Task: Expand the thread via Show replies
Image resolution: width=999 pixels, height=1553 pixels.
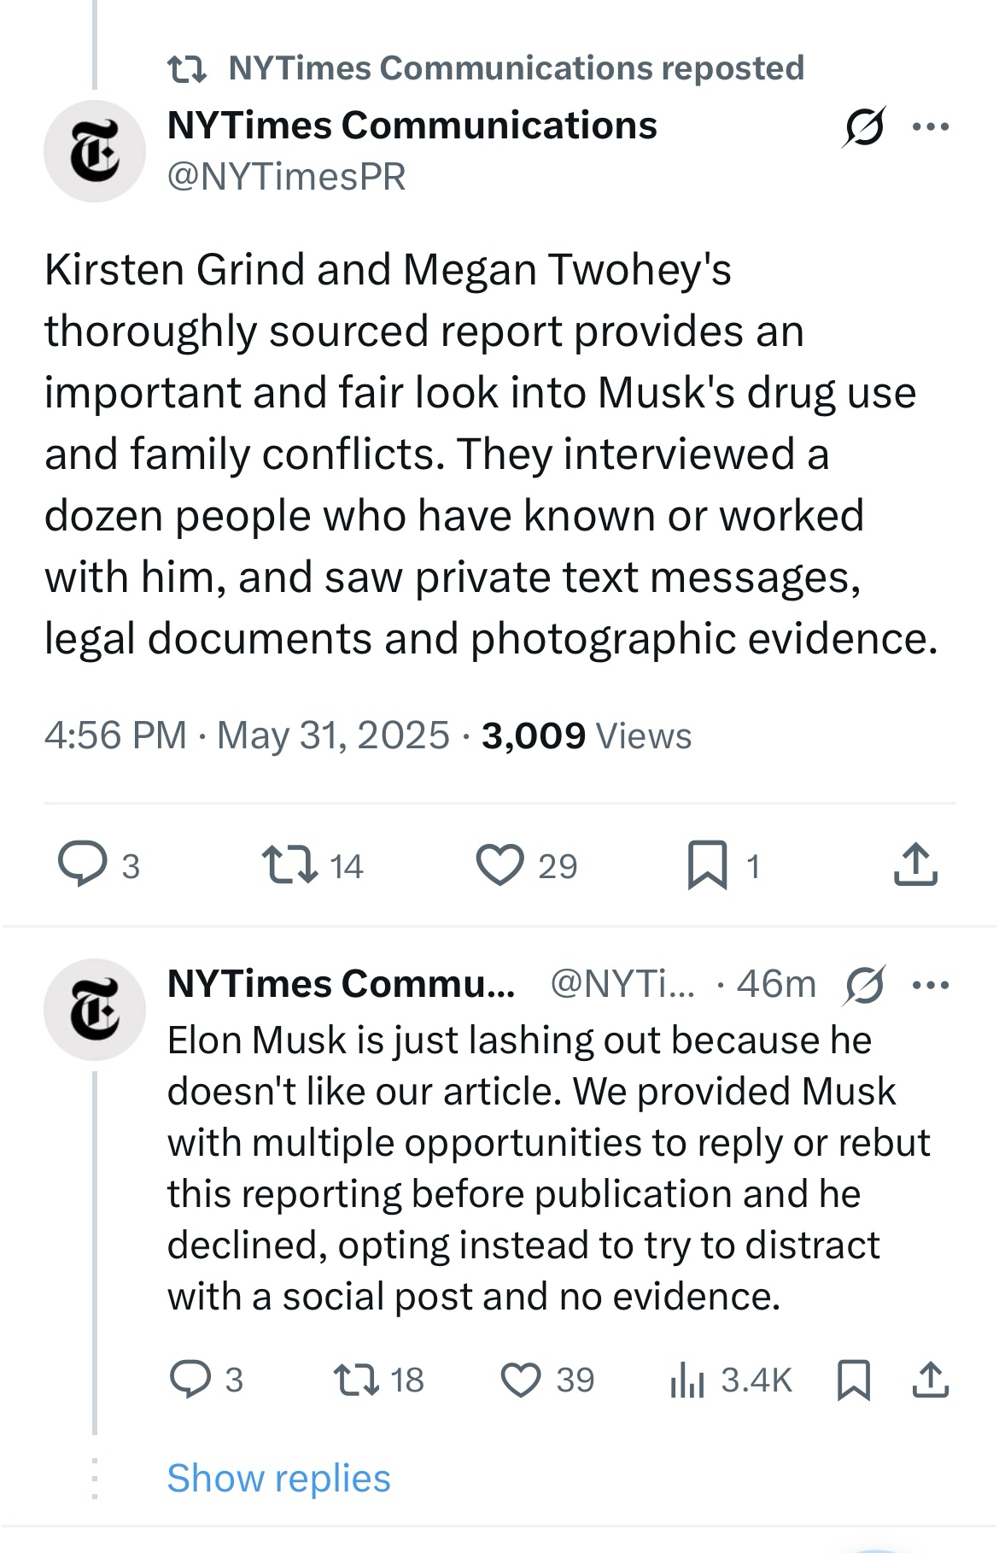Action: (x=278, y=1478)
